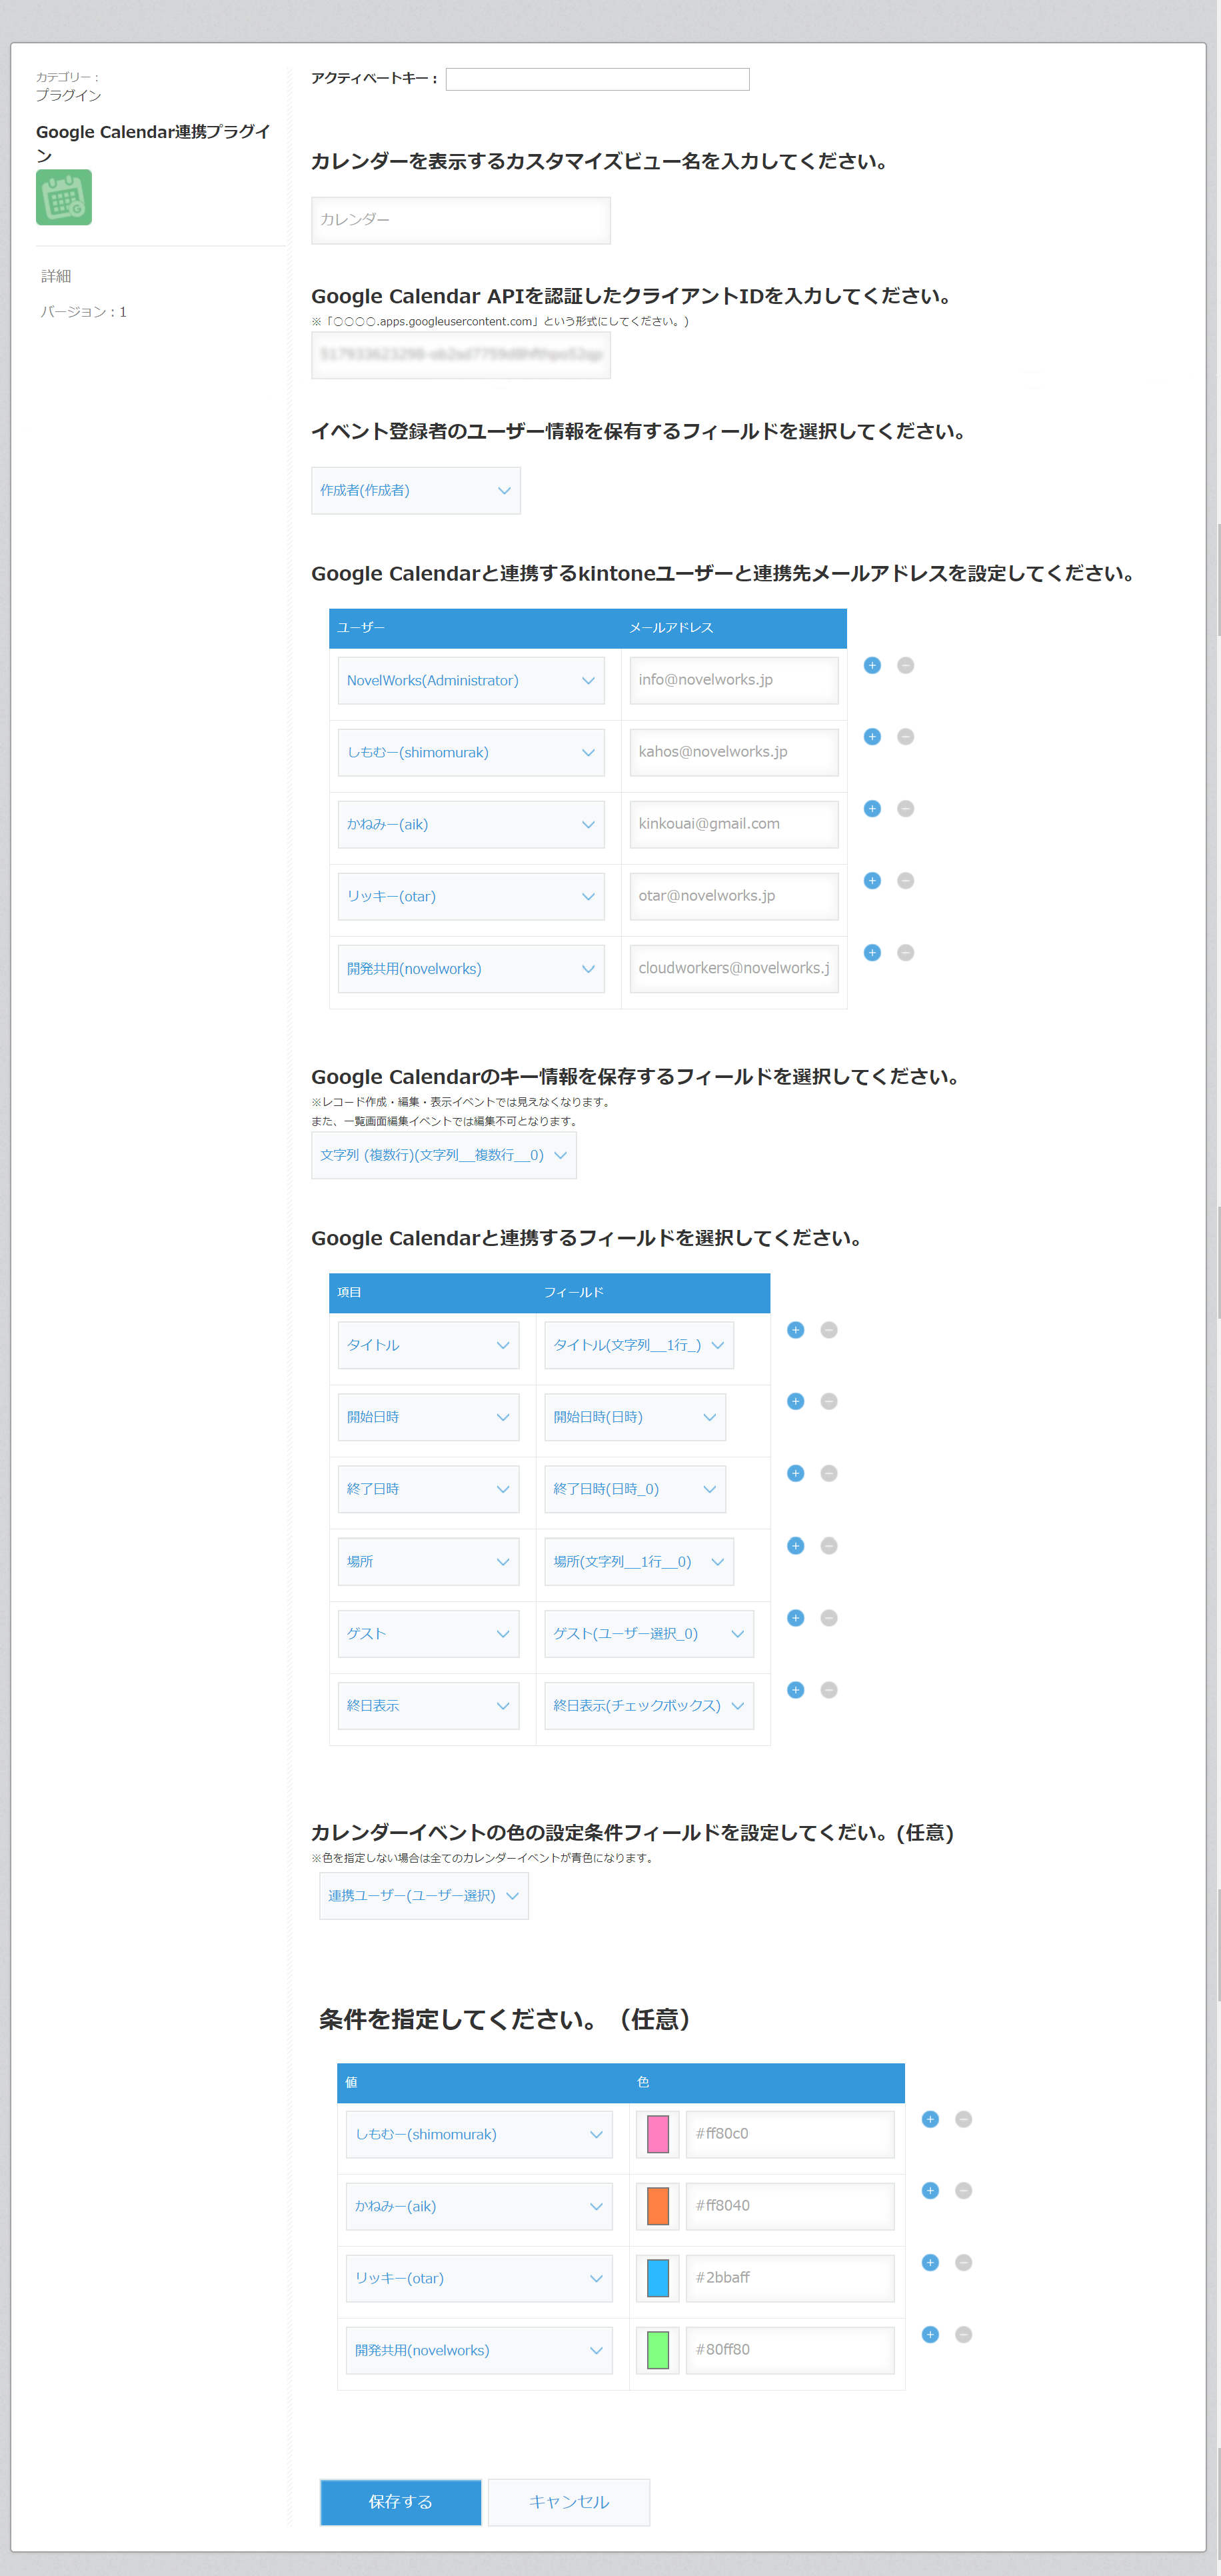Screen dimensions: 1221x2576
Task: Remove the タイトル field mapping row
Action: click(828, 1330)
